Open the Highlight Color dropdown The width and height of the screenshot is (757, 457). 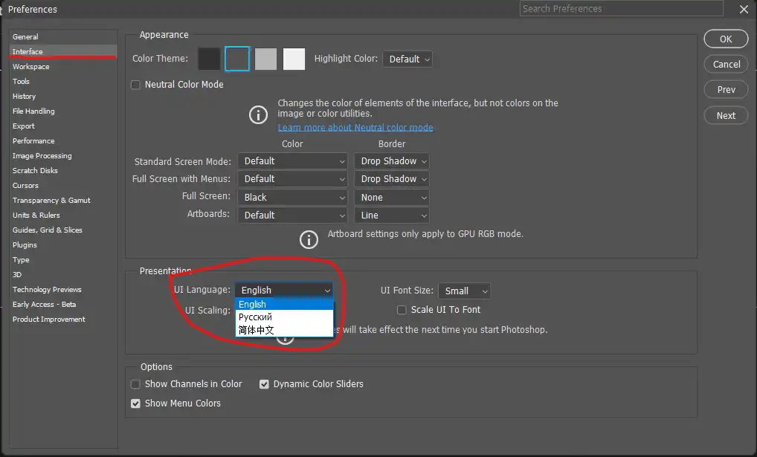coord(408,59)
